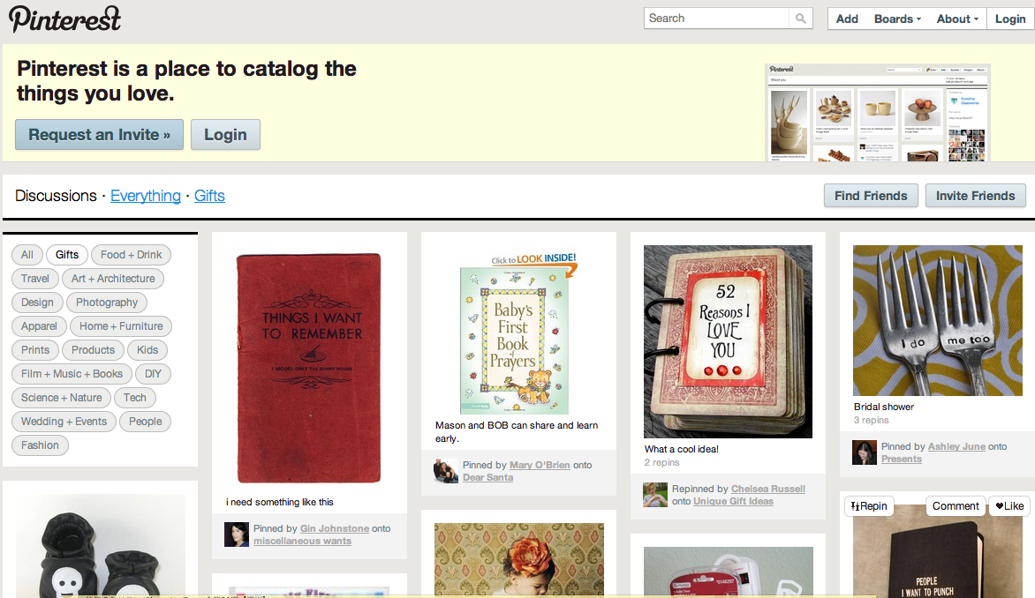The width and height of the screenshot is (1035, 598).
Task: Open Ashley June's profile avatar
Action: click(x=864, y=452)
